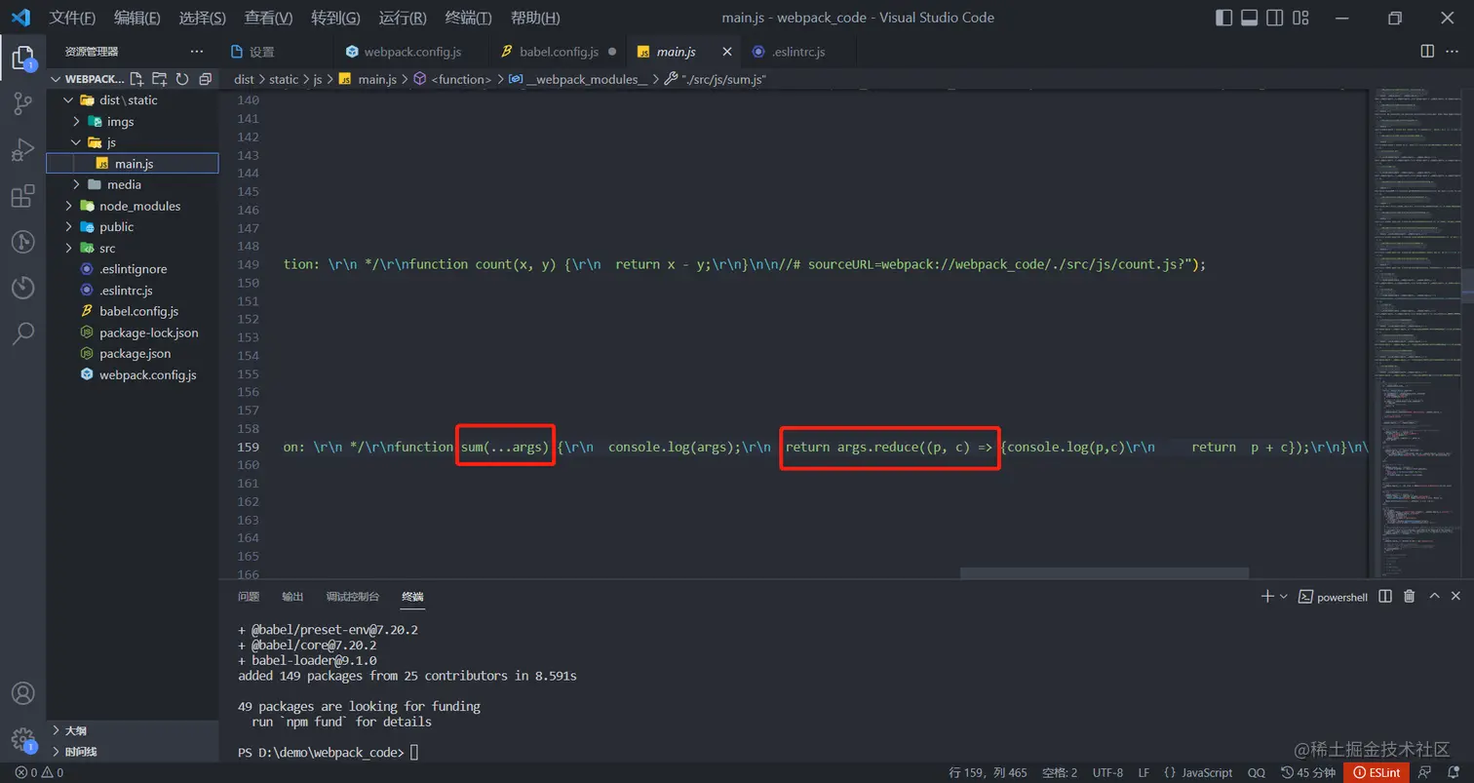Switch to the .eslintrc.js tab
The image size is (1474, 783).
(x=797, y=51)
